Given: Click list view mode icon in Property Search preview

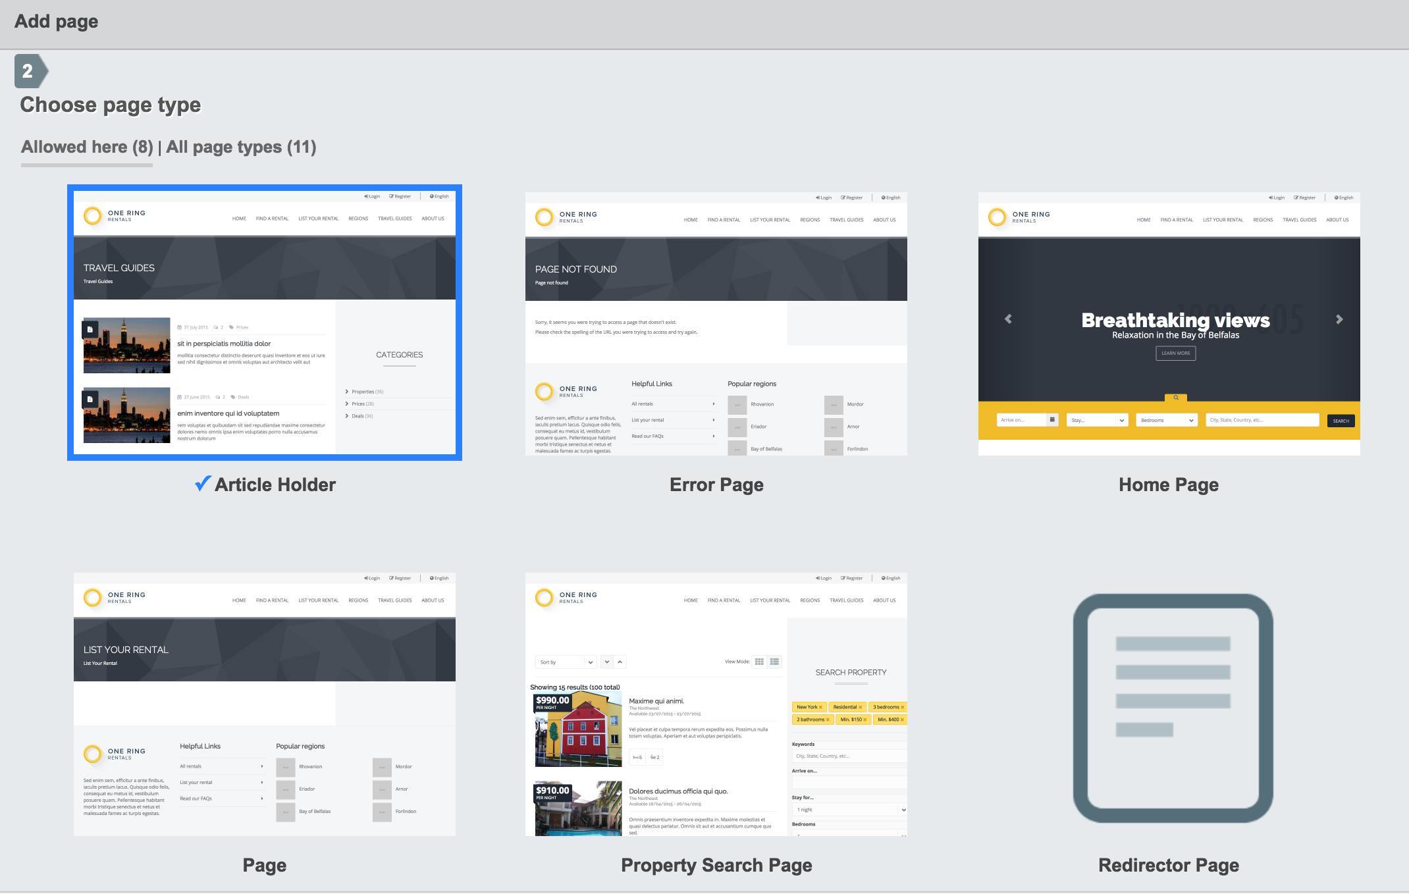Looking at the screenshot, I should click(774, 662).
